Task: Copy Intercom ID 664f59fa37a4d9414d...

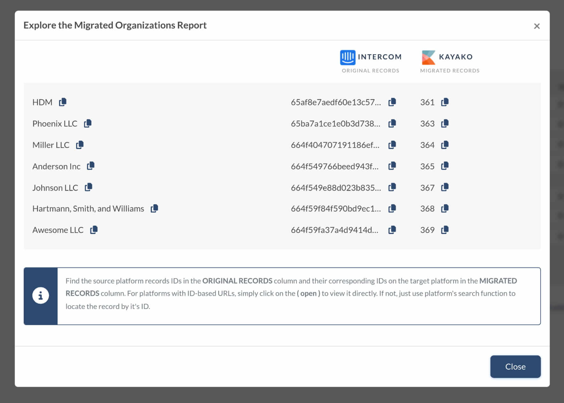Action: click(392, 230)
